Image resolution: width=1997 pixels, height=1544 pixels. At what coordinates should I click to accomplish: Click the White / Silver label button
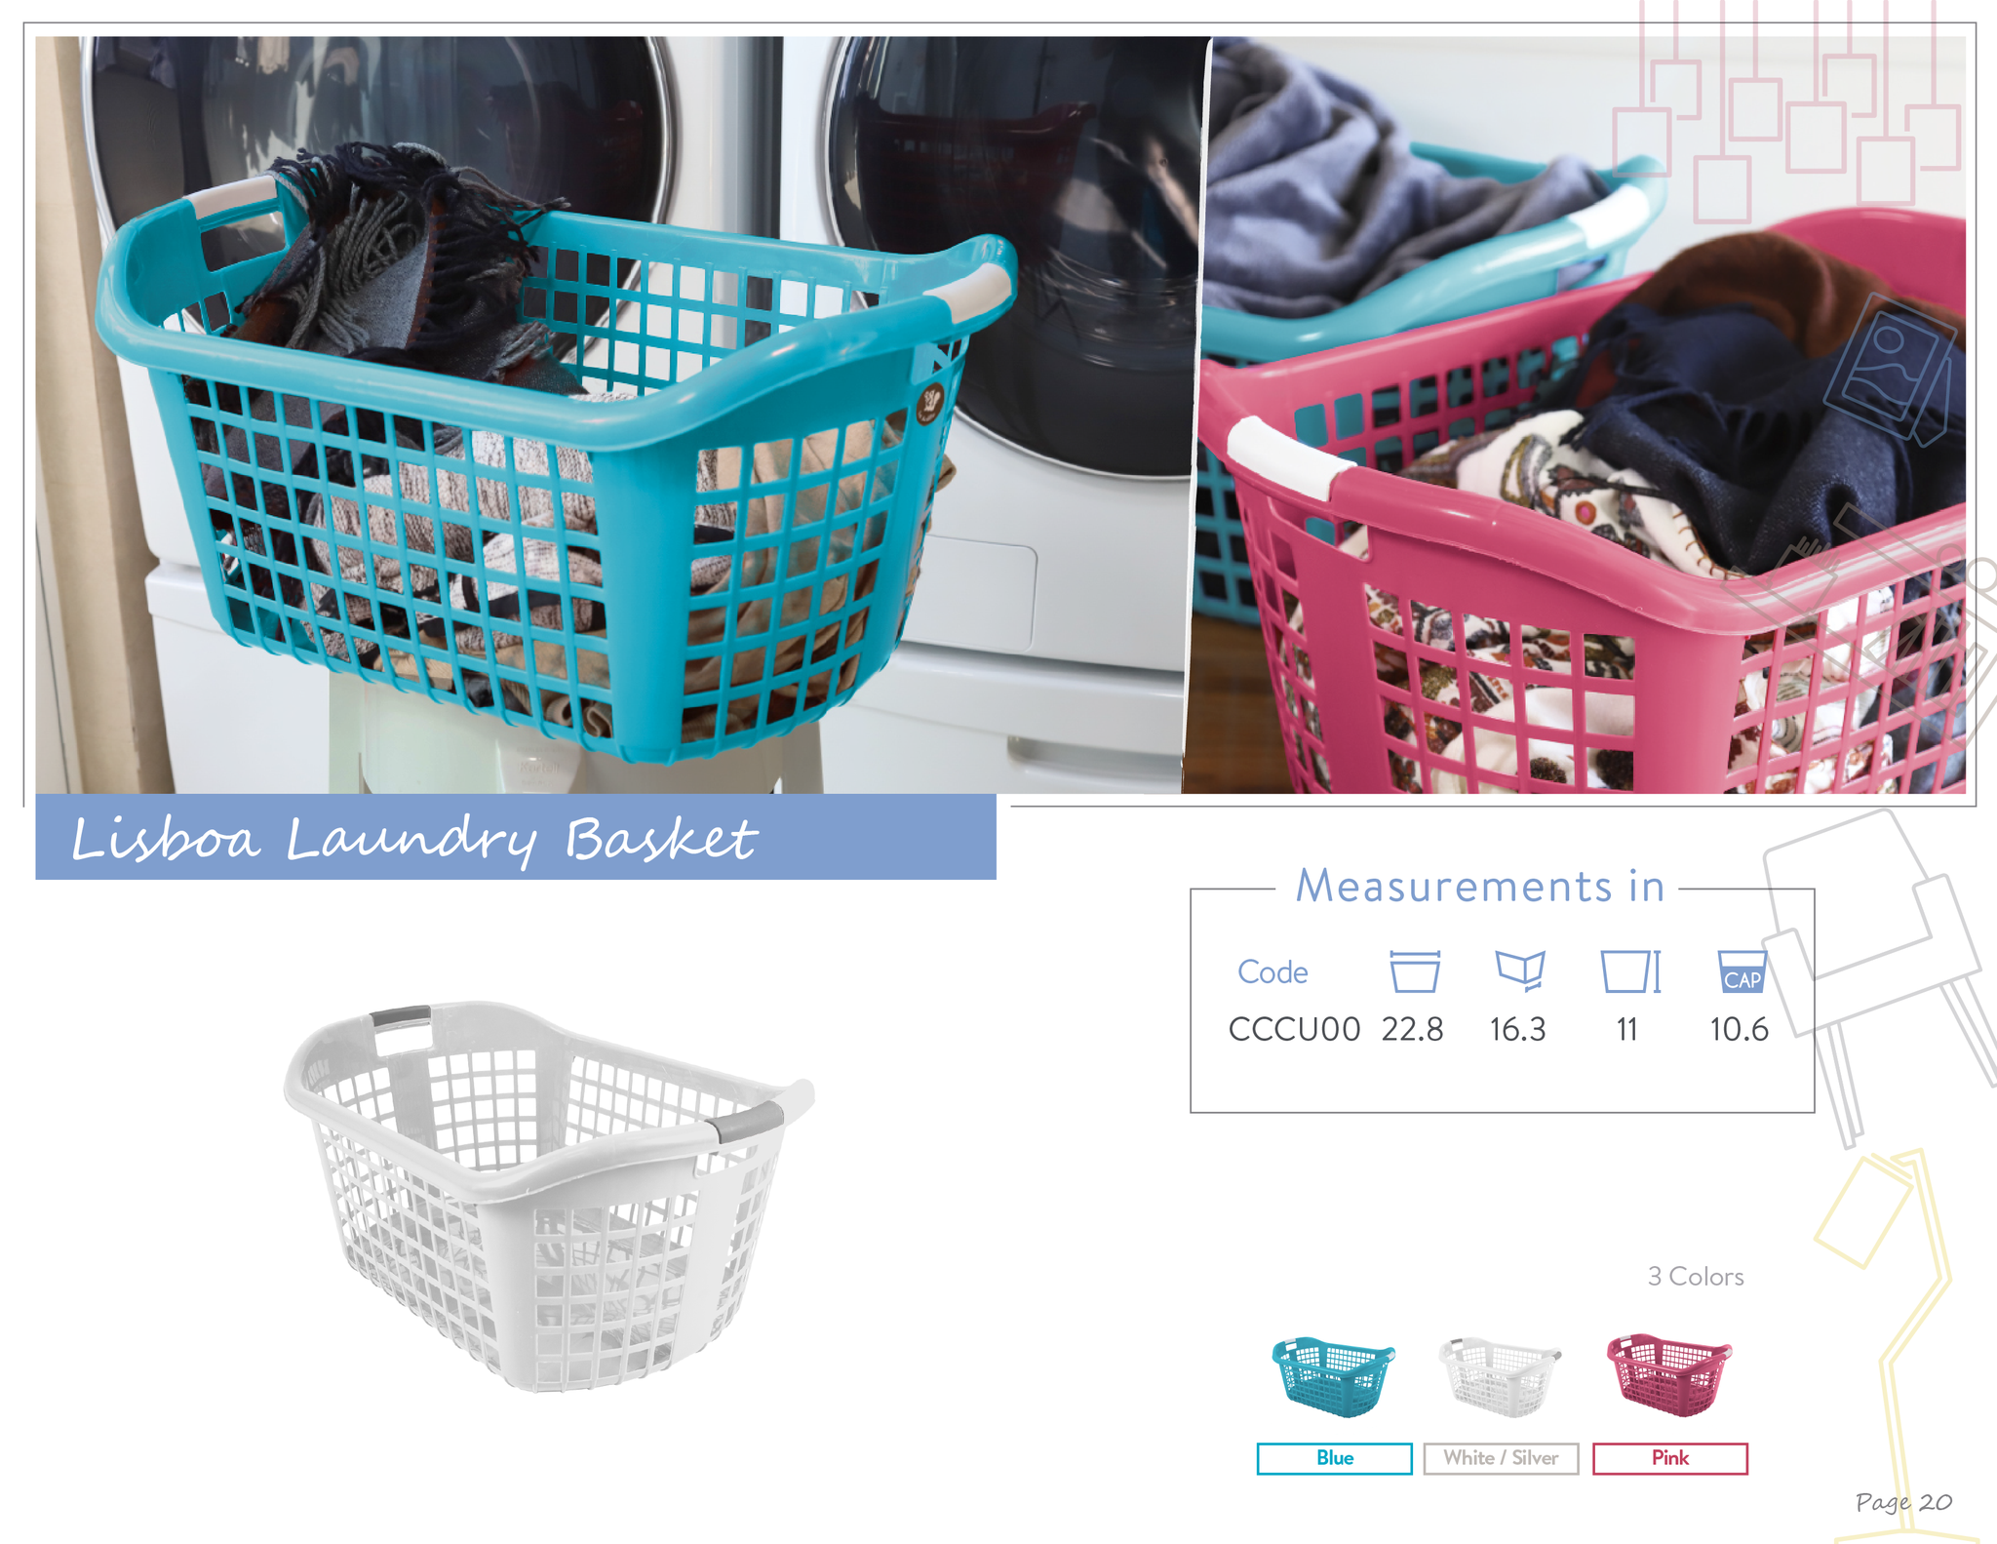(1501, 1458)
